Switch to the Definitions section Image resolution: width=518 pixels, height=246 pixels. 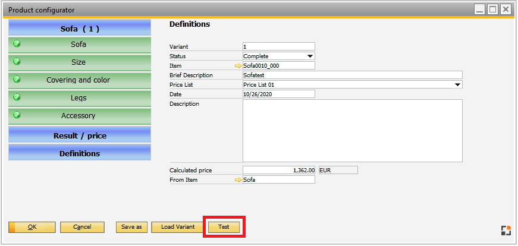80,153
